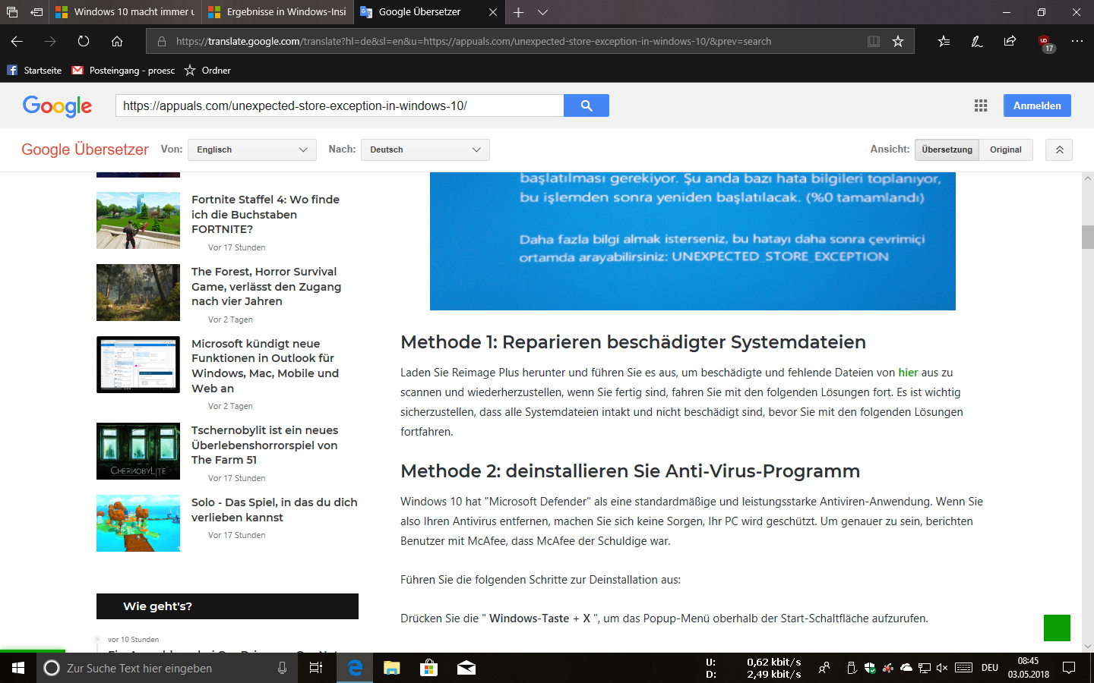Open 'Microsoft kündigt neue Funktionen' article
1094x683 pixels.
tap(265, 366)
